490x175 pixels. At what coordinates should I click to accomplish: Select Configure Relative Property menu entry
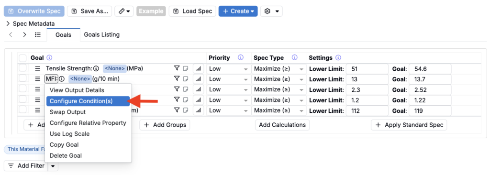pyautogui.click(x=88, y=123)
